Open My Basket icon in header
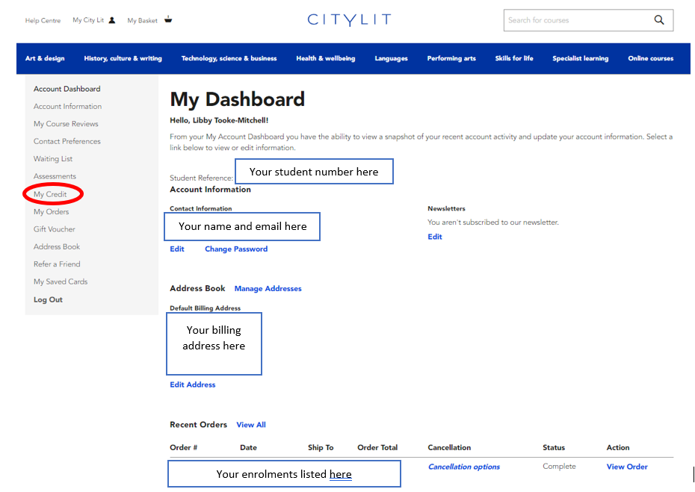This screenshot has width=695, height=492. pos(168,20)
